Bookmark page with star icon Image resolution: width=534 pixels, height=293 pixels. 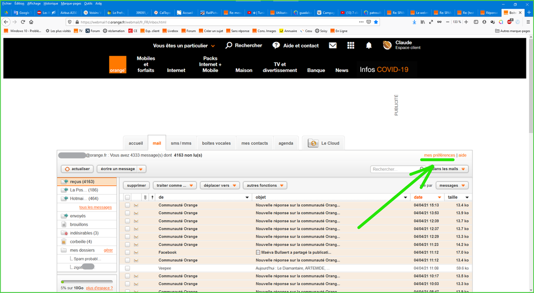coord(376,22)
